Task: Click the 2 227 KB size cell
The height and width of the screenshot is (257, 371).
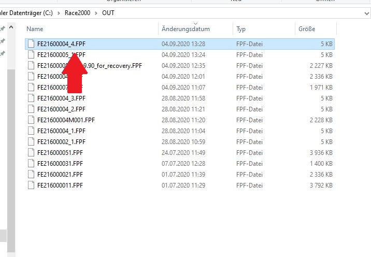Action: tap(321, 66)
